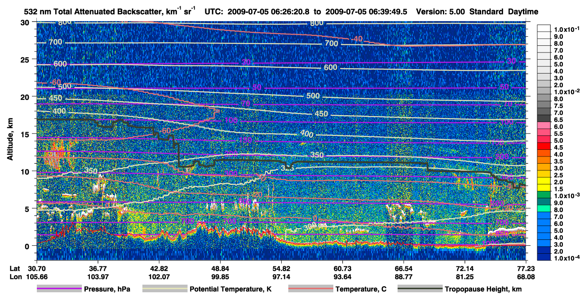Click the colorbar label '1.0x10-2'
Screen dimensions: 584x299
(x=566, y=91)
